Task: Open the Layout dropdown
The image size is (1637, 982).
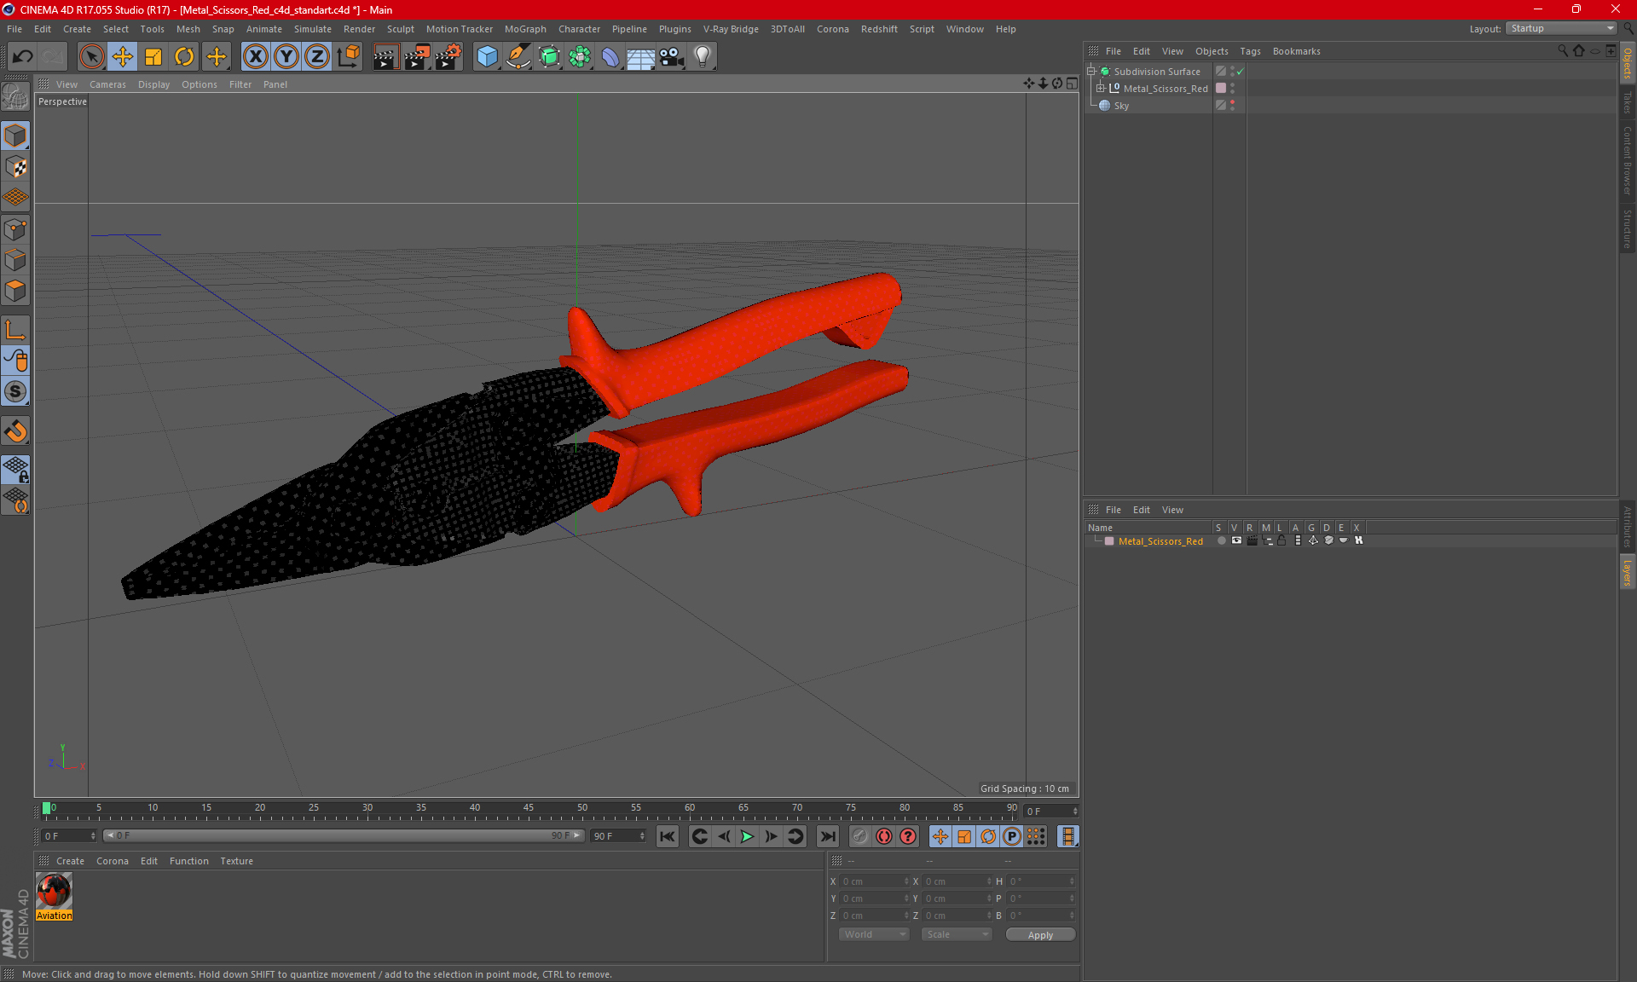Action: [x=1562, y=28]
